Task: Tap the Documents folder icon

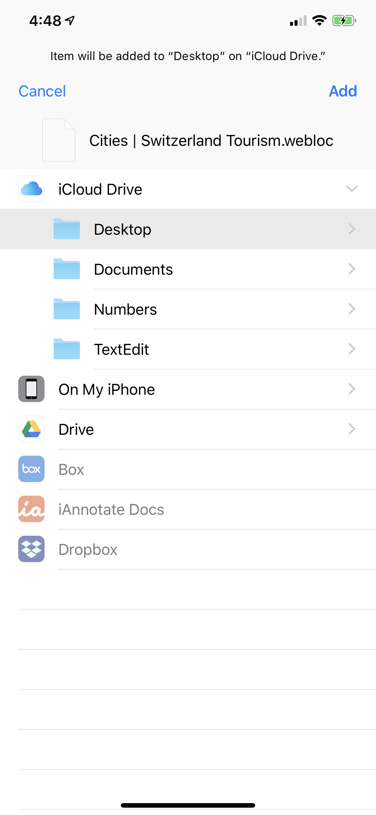Action: tap(67, 269)
